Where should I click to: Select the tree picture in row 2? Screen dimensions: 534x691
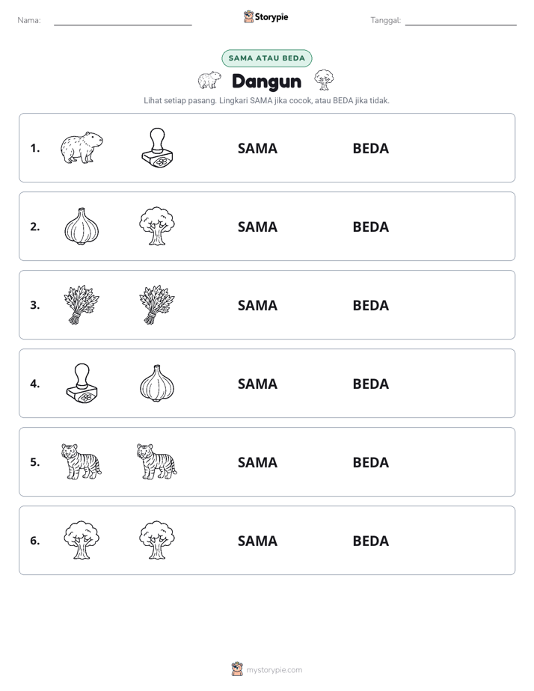pos(157,226)
